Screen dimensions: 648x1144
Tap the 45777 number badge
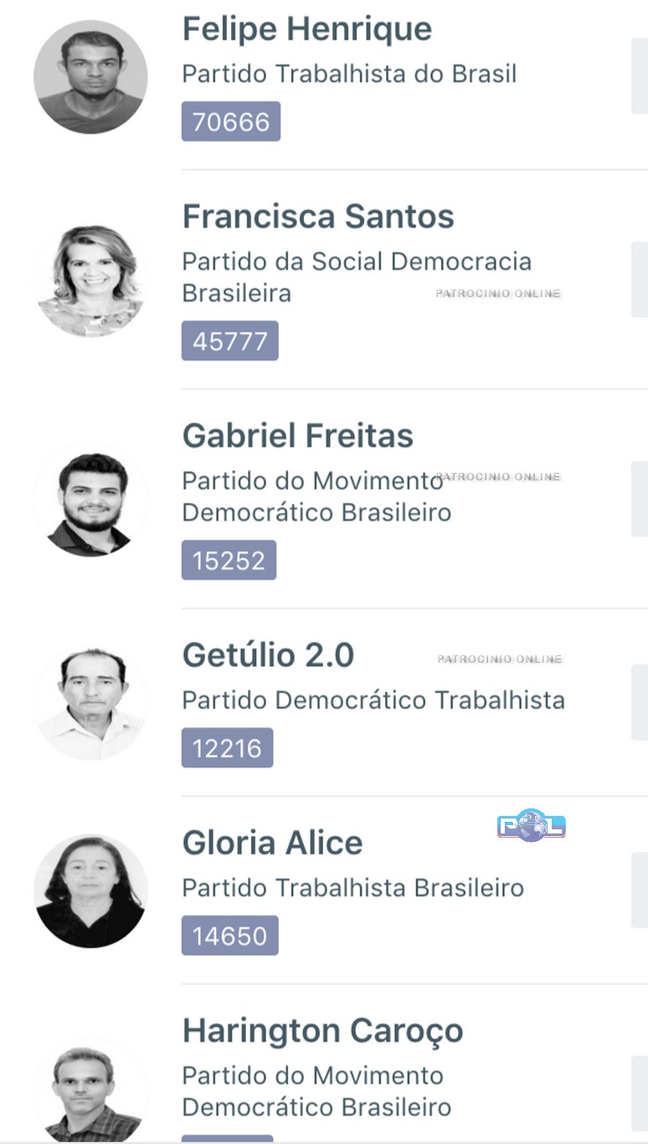230,341
